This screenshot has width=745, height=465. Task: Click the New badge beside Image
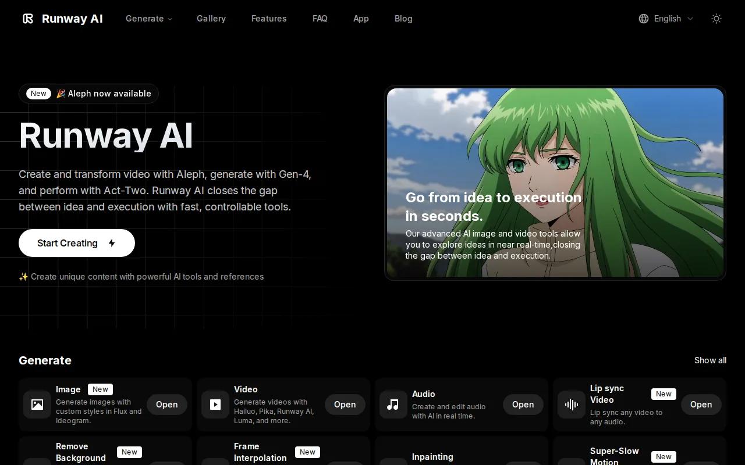(x=100, y=389)
